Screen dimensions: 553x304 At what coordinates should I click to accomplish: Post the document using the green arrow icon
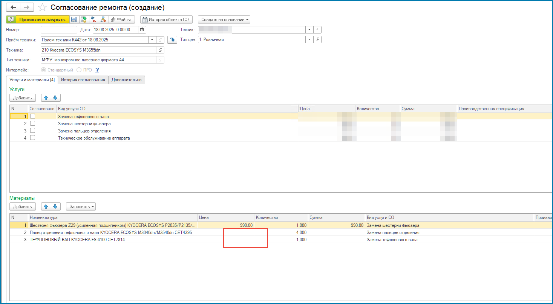coord(83,20)
